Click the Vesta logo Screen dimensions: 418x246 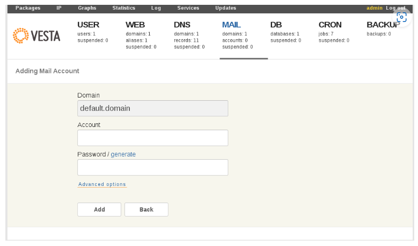pos(36,36)
